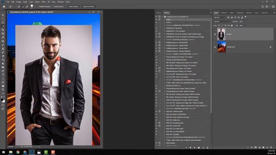Open Chrome from Windows taskbar
276x155 pixels.
pyautogui.click(x=18, y=152)
